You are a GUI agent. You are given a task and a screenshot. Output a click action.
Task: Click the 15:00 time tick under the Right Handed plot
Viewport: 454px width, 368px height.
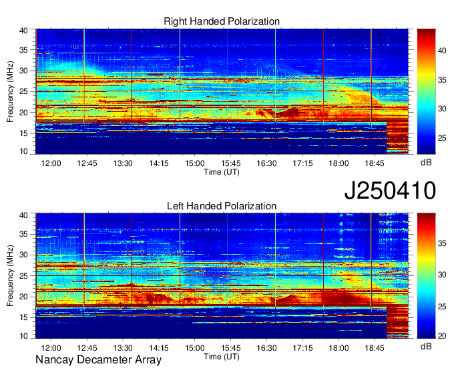[x=195, y=163]
